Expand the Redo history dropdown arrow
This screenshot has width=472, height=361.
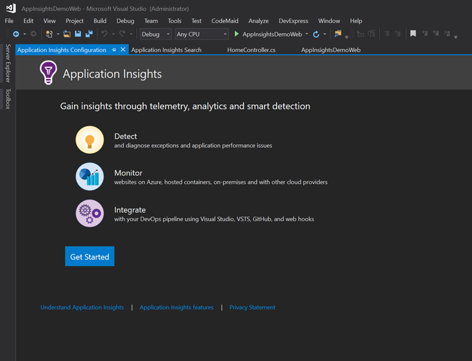pos(131,34)
